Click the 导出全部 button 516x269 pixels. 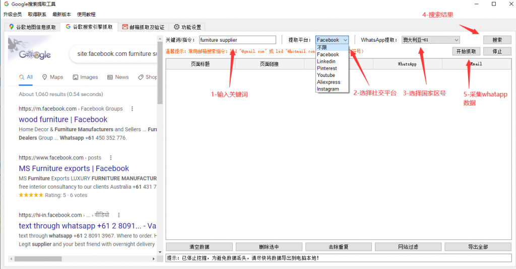tap(478, 247)
